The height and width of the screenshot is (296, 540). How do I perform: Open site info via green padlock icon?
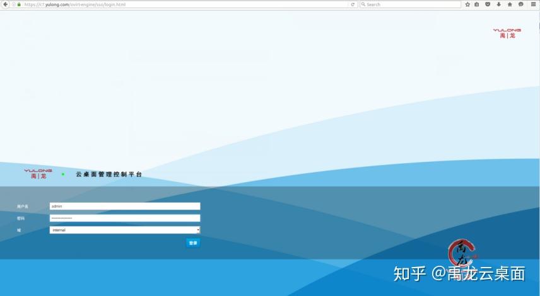pos(19,4)
